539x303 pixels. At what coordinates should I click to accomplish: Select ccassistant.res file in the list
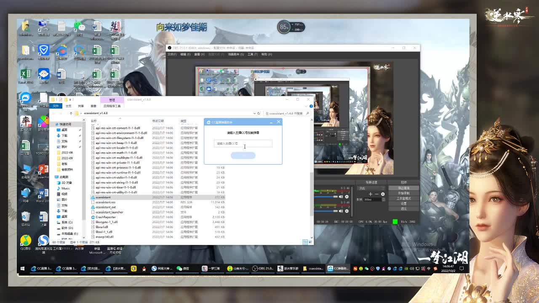pos(105,202)
